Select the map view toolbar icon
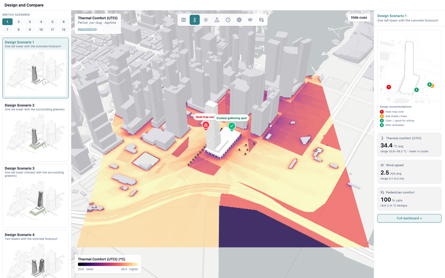Image resolution: width=445 pixels, height=278 pixels. coord(184,20)
